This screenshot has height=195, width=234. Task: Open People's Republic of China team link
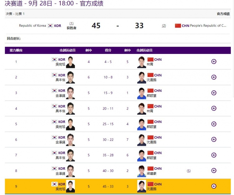[x=208, y=26]
